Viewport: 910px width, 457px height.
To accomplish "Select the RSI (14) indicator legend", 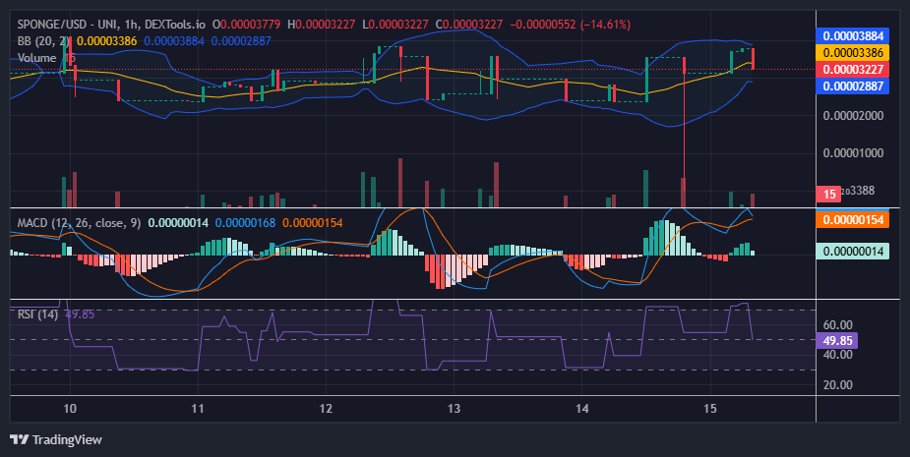I will click(37, 314).
